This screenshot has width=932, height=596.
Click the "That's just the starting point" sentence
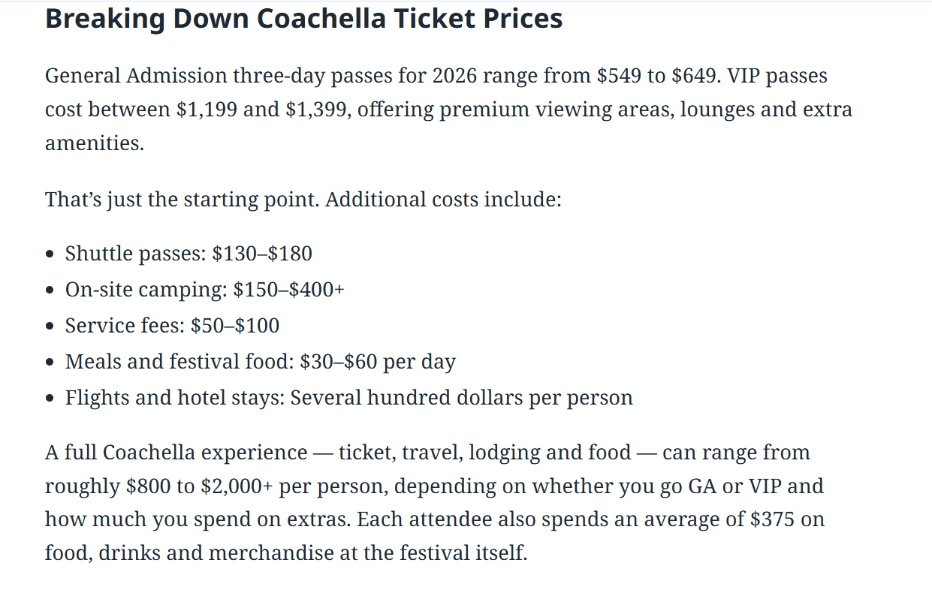tap(181, 200)
